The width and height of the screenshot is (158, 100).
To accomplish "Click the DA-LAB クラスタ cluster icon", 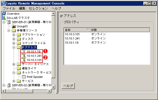I will click(x=4, y=18).
